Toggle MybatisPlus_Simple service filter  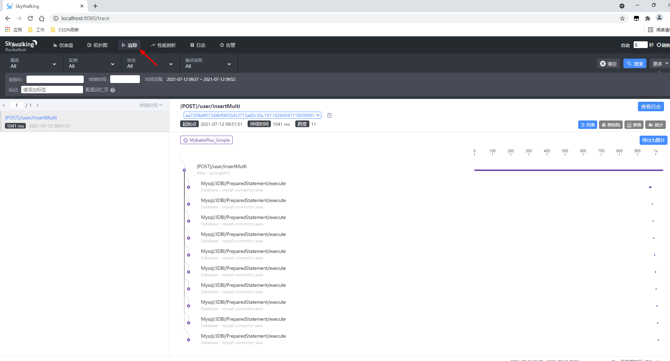pyautogui.click(x=206, y=140)
